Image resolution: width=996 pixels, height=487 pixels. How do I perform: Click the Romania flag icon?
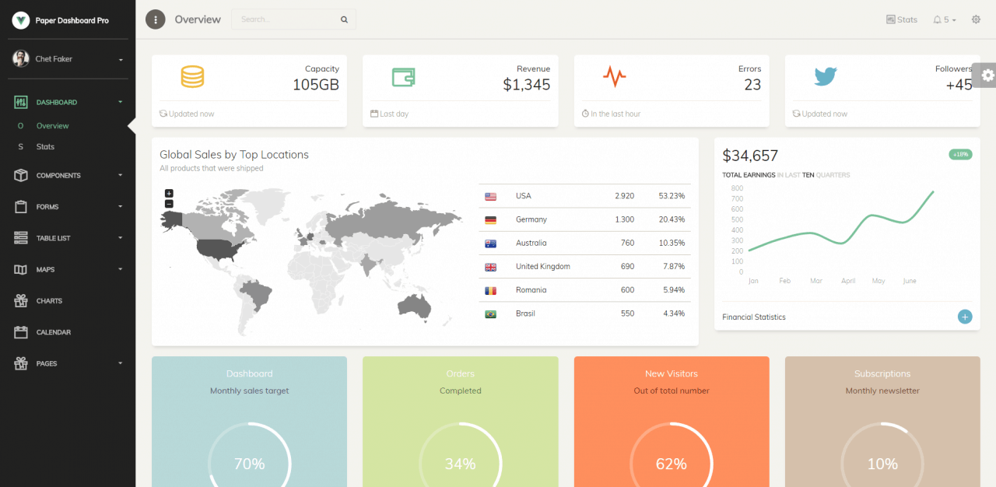click(490, 290)
